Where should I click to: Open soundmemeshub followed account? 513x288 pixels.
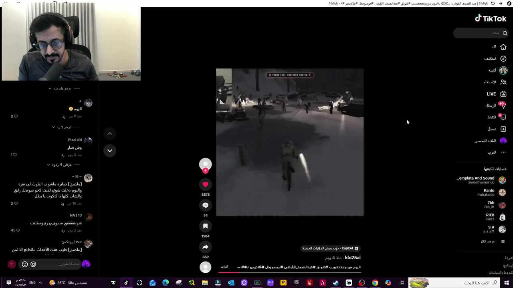(x=481, y=180)
